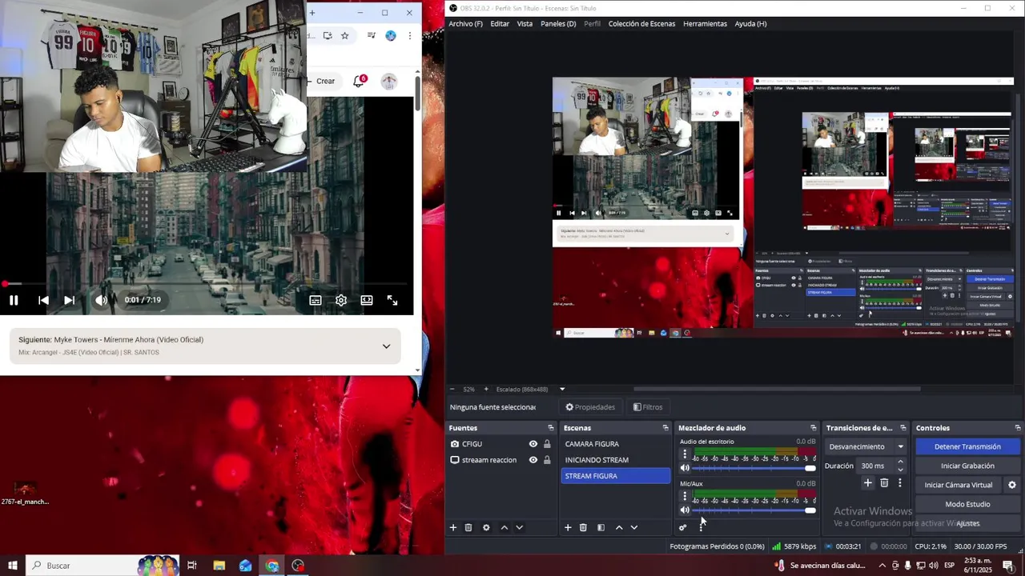
Task: Move source down in Fuentes panel
Action: pyautogui.click(x=519, y=528)
